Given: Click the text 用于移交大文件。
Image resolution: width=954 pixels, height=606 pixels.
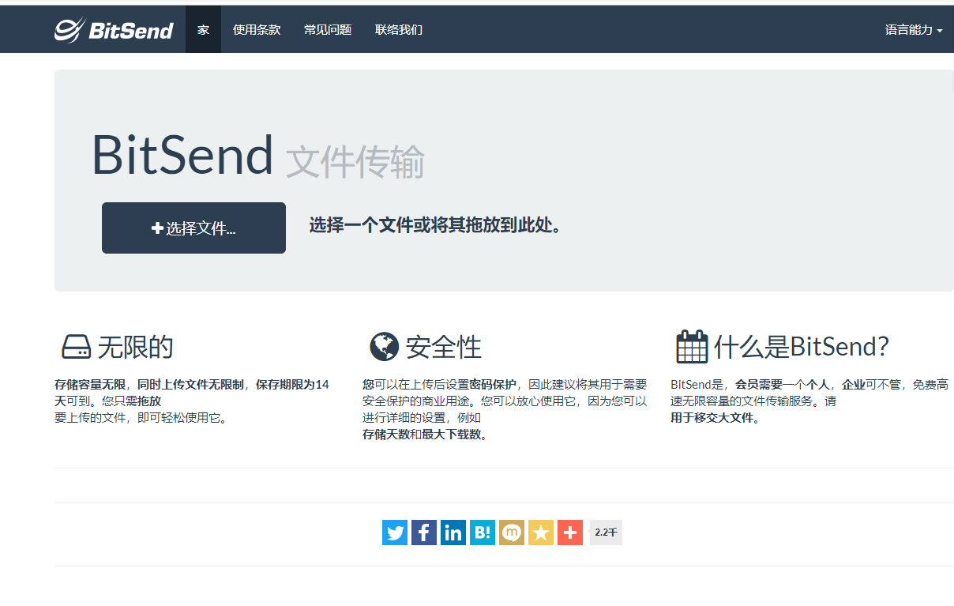Looking at the screenshot, I should tap(715, 418).
